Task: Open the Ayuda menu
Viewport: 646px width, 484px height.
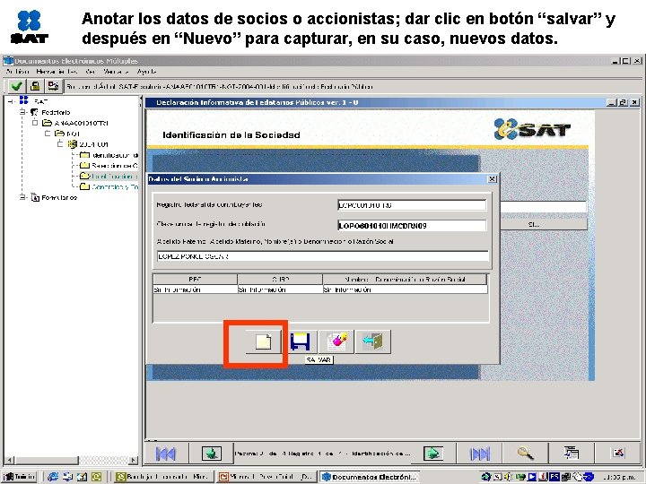Action: click(146, 72)
